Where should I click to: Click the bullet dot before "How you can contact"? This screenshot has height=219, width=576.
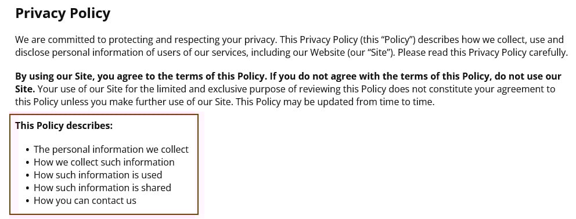tap(28, 202)
